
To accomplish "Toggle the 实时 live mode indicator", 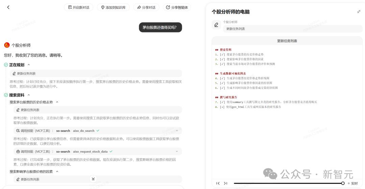I will [x=352, y=183].
